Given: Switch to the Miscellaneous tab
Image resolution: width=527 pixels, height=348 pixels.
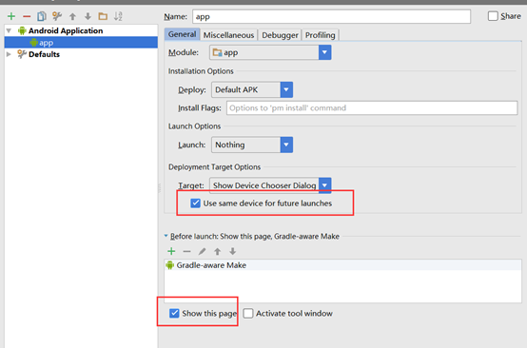Looking at the screenshot, I should [228, 35].
